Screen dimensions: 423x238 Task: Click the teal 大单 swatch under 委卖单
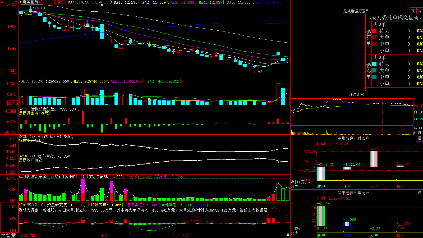[374, 70]
